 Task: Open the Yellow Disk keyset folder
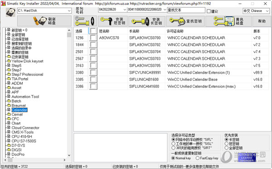click(x=27, y=61)
